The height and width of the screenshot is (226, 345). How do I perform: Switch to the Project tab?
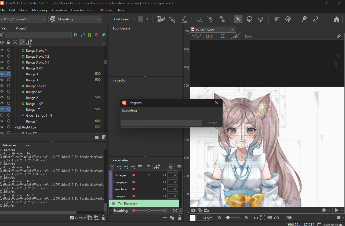21,28
